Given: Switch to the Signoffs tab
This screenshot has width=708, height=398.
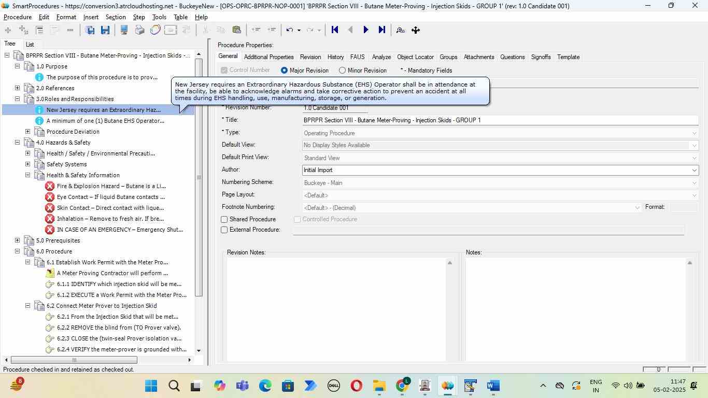Looking at the screenshot, I should 541,57.
